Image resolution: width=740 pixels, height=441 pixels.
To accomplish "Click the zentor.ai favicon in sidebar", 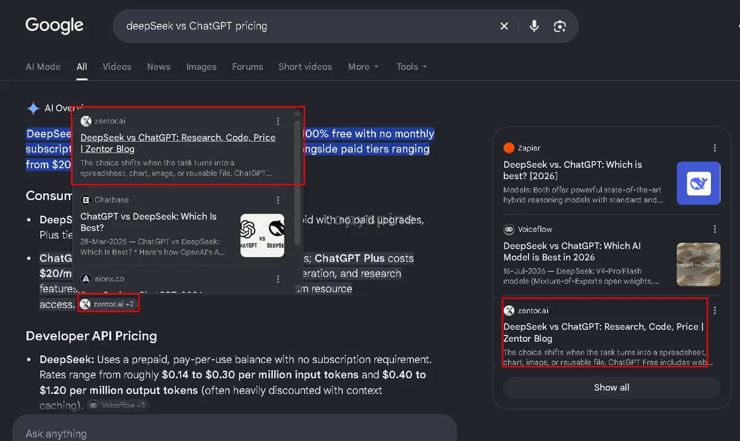I will [509, 310].
